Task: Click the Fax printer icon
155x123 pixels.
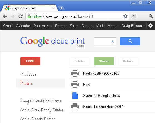Action: click(75, 85)
